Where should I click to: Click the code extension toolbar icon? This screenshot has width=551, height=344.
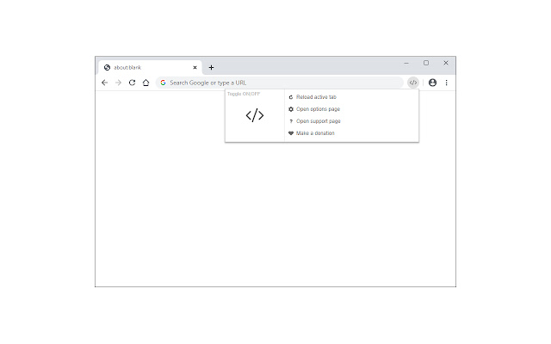(x=413, y=83)
